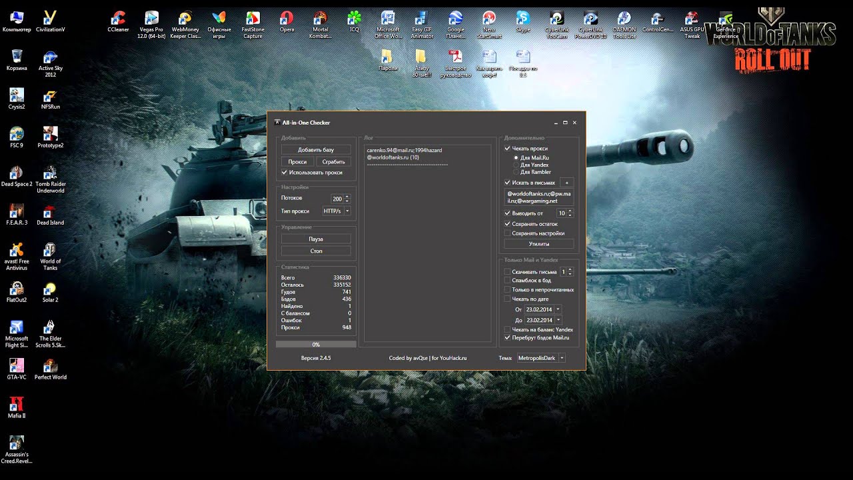Select avast! Free Antivirus icon
Image resolution: width=853 pixels, height=480 pixels.
pyautogui.click(x=17, y=257)
